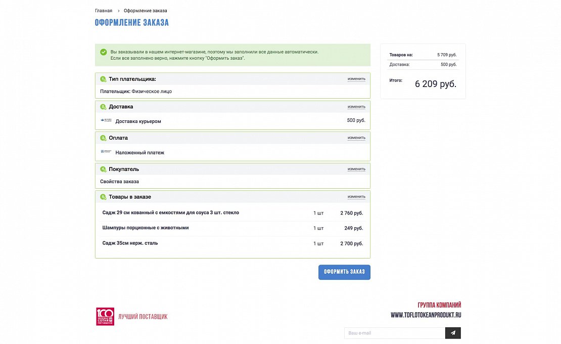Click изменить in the Оплата section

pos(356,138)
